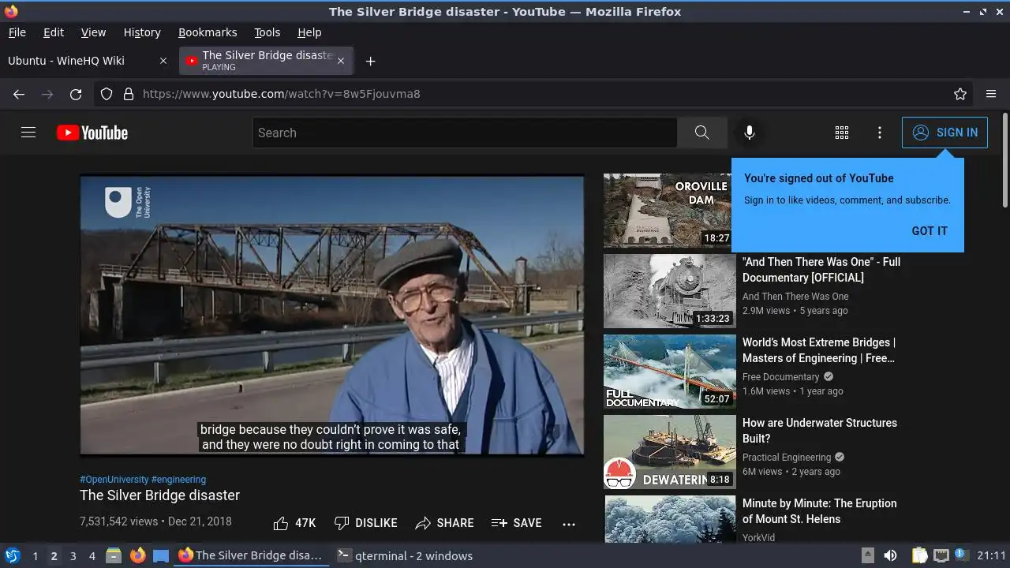The height and width of the screenshot is (568, 1010).
Task: View site security padlock info
Action: tap(129, 94)
